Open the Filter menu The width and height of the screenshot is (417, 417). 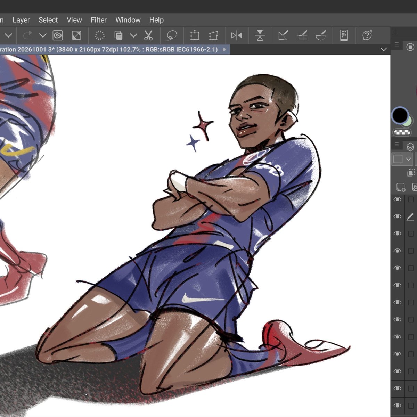click(x=99, y=20)
